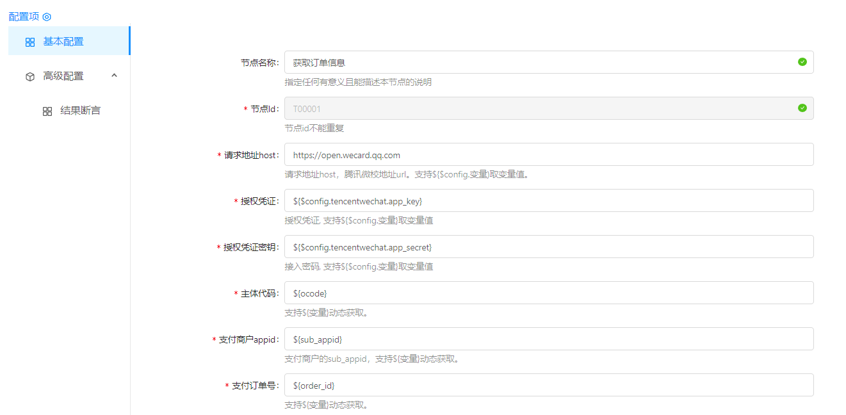Select the 结果断言 submenu item

[x=80, y=111]
